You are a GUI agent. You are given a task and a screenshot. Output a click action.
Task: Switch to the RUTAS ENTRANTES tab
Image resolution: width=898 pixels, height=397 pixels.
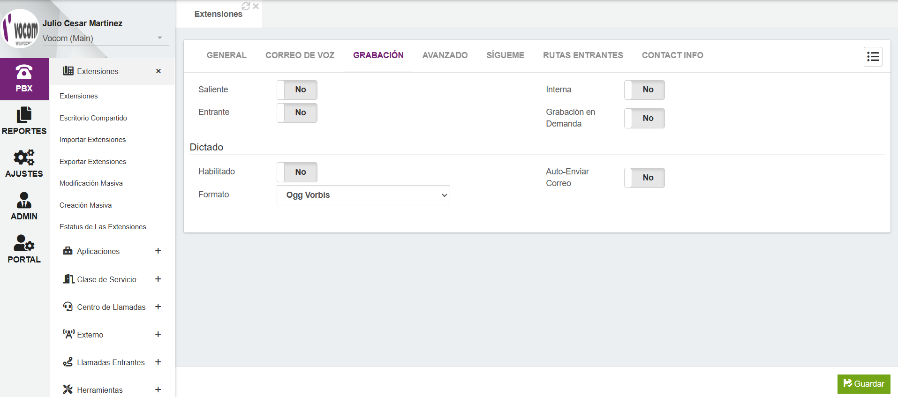click(x=583, y=55)
